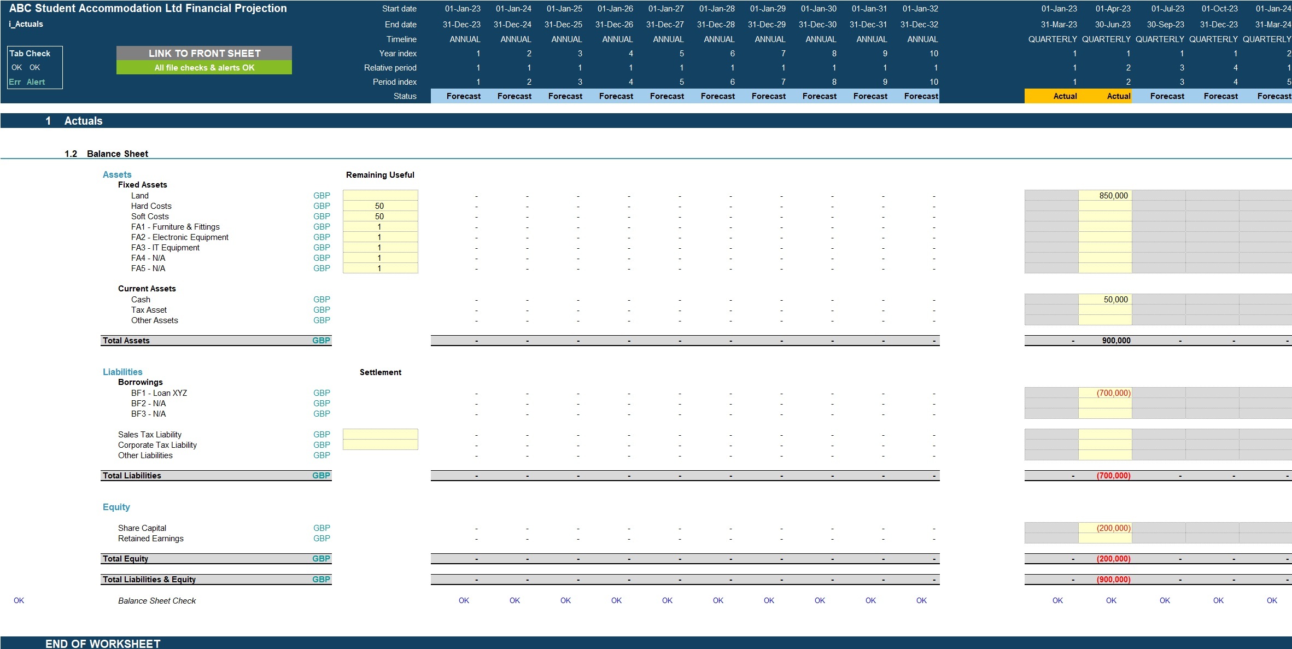Click the Balance Sheet Check OK under 2023 annual

tap(464, 600)
